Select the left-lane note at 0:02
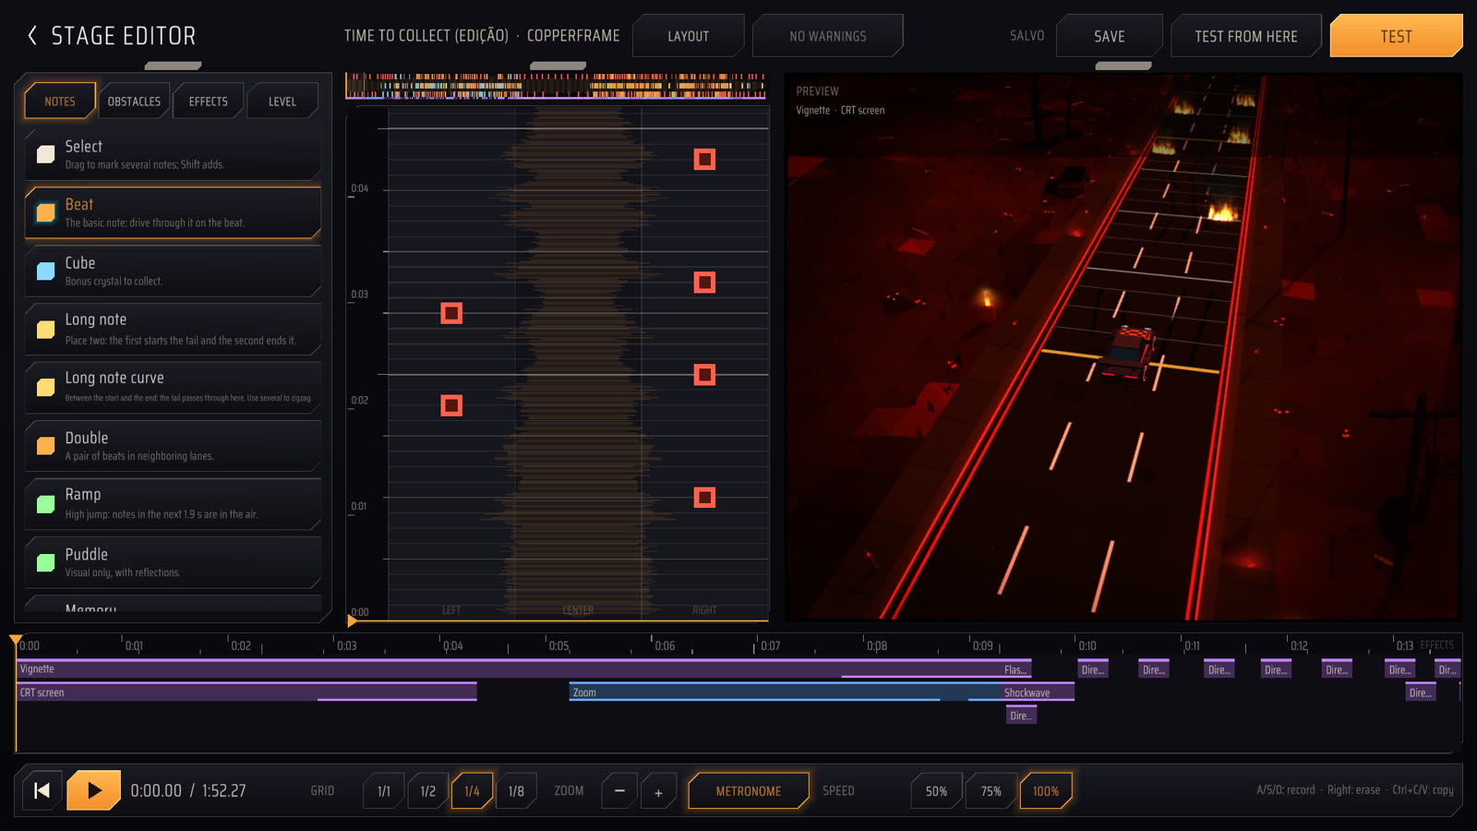 coord(451,405)
